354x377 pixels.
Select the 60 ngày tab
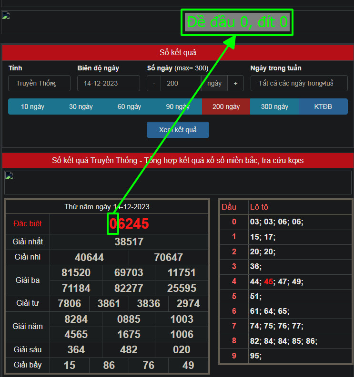point(129,106)
